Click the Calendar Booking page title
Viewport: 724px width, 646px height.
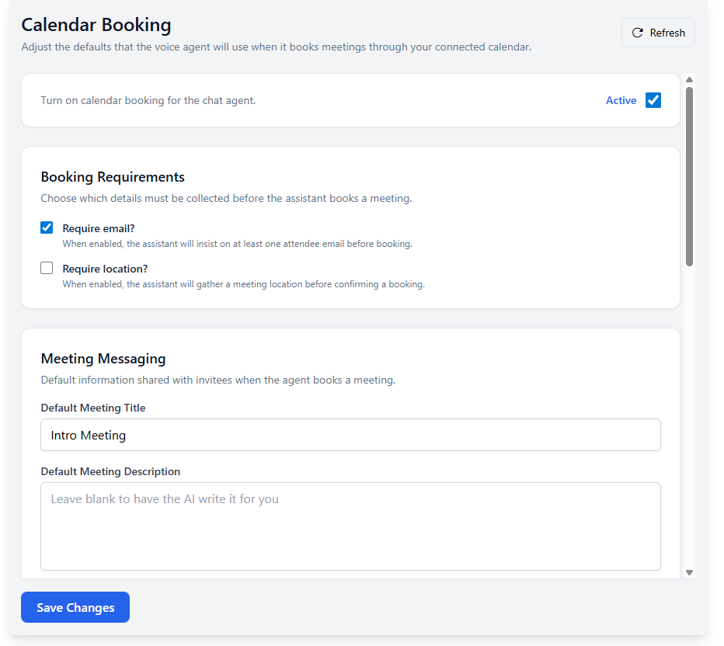coord(96,25)
